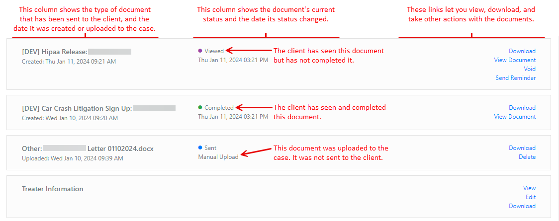Screen dimensions: 559x221
Task: View Document for Car Crash Litigation
Action: (515, 117)
